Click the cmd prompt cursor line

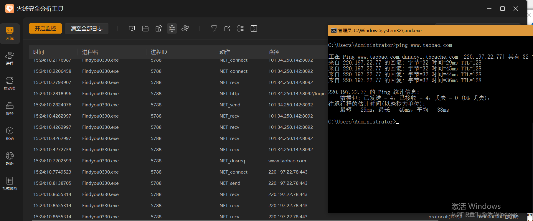click(364, 122)
